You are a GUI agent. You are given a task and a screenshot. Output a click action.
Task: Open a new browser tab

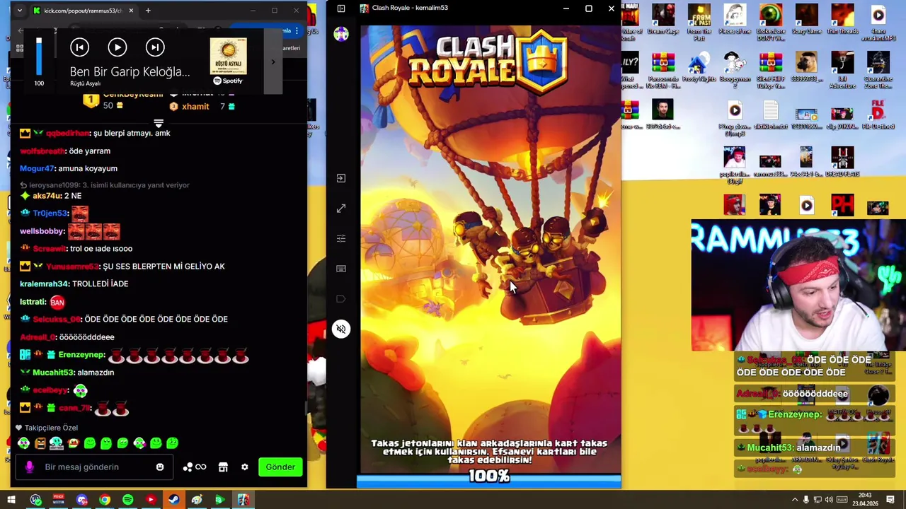tap(148, 11)
